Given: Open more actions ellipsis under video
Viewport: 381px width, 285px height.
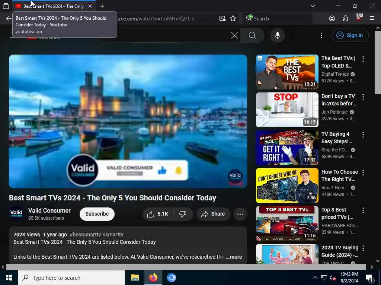Looking at the screenshot, I should [240, 214].
